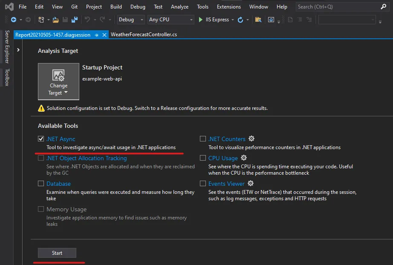Create a new project using toolbar icon
The image size is (393, 265).
41,20
